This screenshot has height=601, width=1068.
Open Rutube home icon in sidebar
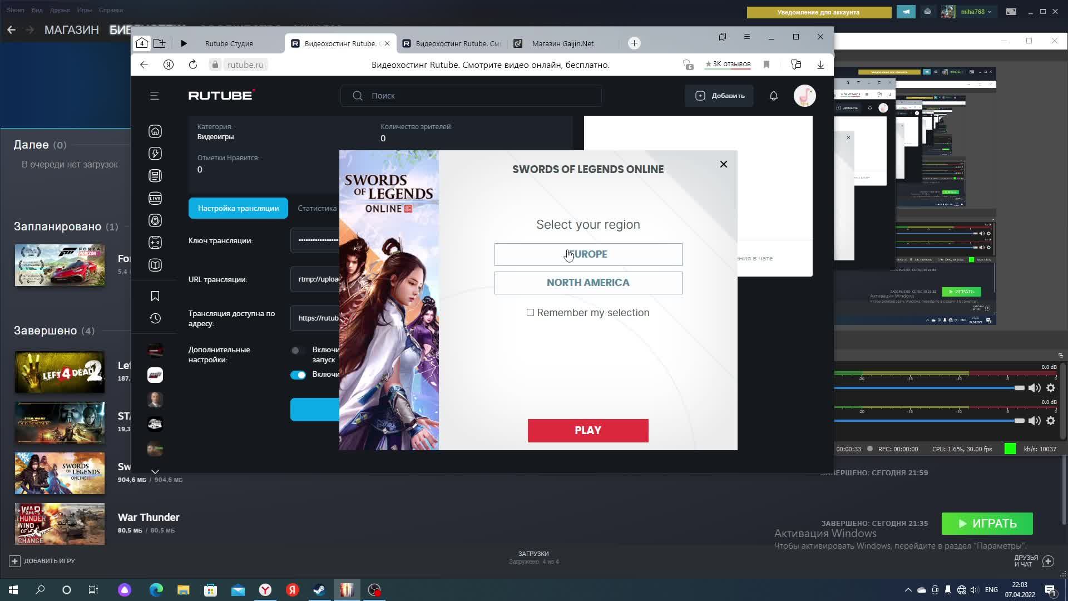155,131
